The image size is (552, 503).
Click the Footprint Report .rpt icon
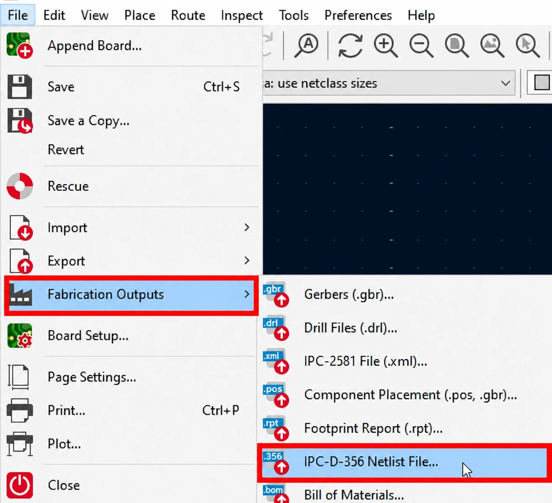click(276, 428)
